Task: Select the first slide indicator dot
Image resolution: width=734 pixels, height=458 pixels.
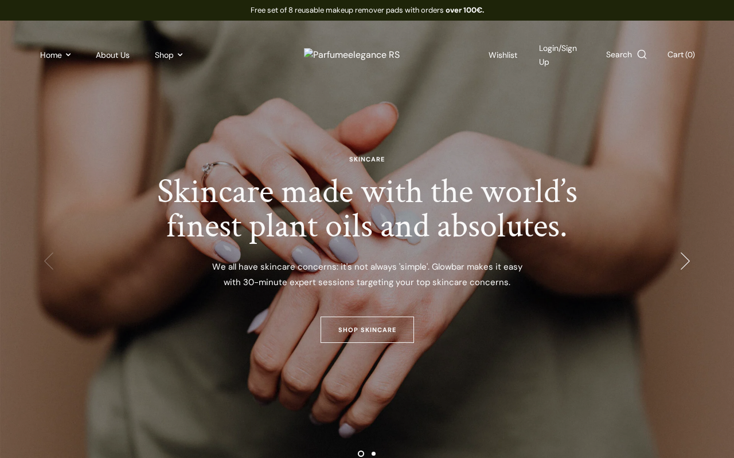Action: coord(361,453)
